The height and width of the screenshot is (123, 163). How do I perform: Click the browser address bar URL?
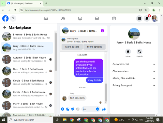point(48,10)
